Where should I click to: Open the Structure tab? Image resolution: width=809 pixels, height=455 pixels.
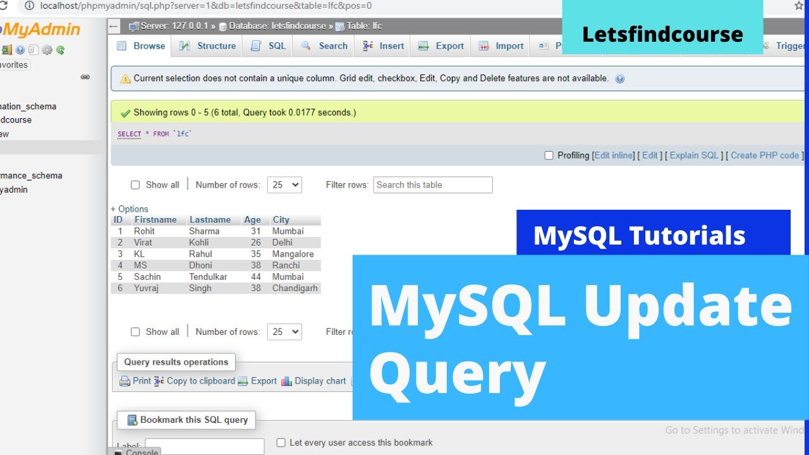pos(207,46)
